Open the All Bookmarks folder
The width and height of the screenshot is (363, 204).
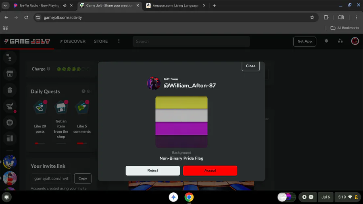tap(345, 28)
